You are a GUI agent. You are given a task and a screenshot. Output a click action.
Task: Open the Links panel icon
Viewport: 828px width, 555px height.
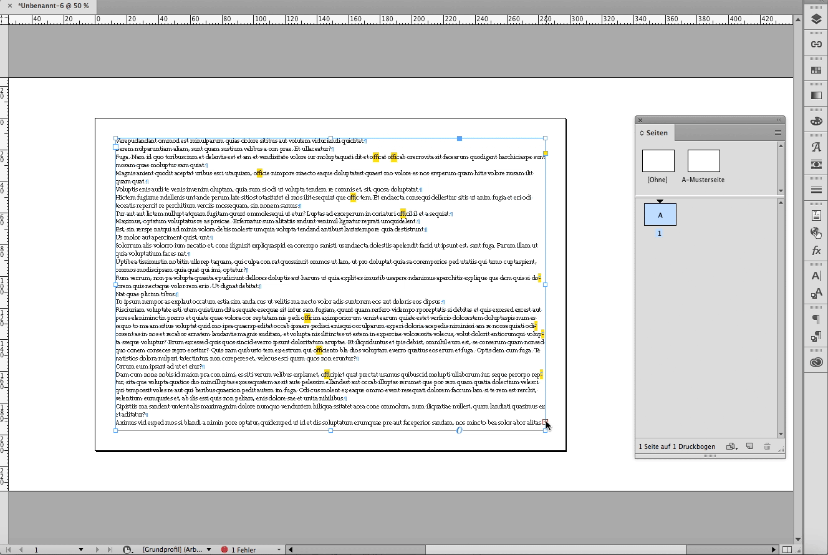816,44
